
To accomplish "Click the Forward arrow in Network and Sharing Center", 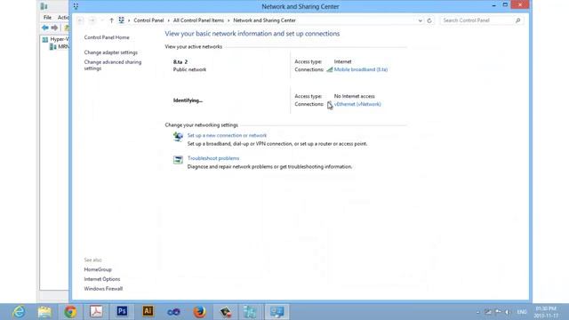I will 92,20.
